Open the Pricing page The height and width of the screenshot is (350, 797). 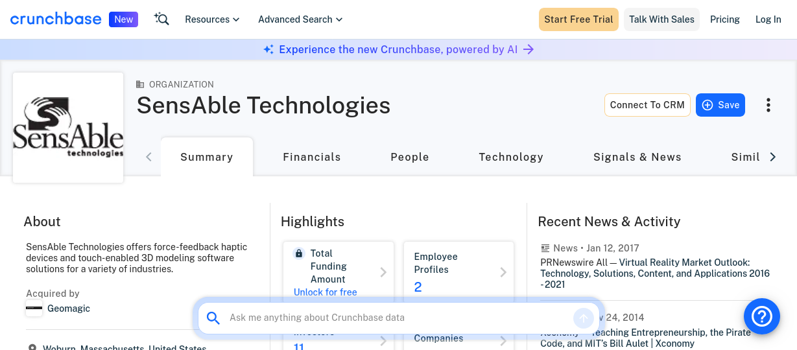tap(725, 19)
